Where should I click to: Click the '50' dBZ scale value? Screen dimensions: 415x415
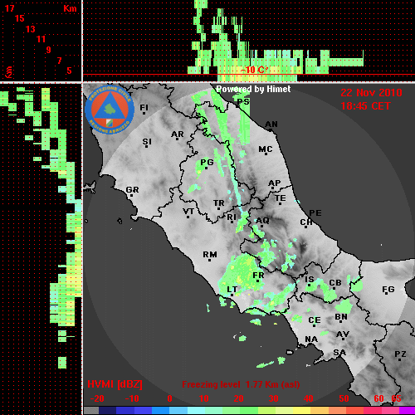coord(344,398)
